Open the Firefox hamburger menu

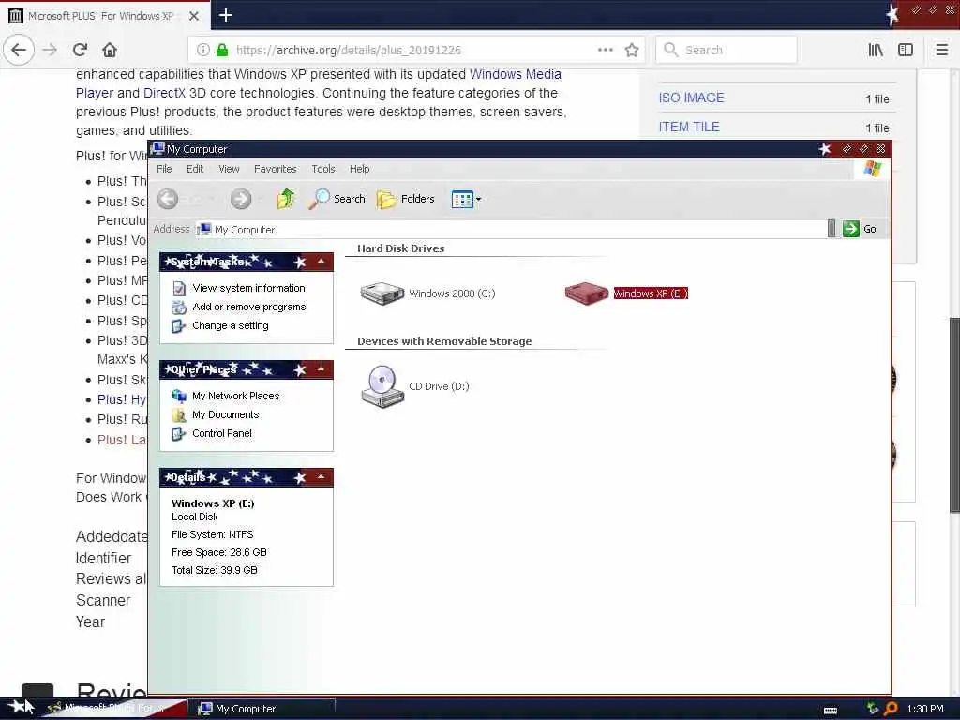tap(942, 51)
